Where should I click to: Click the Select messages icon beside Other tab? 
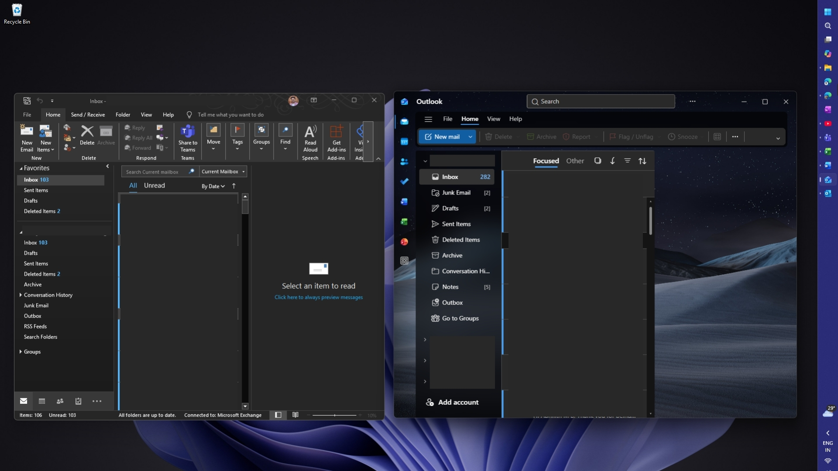(598, 161)
